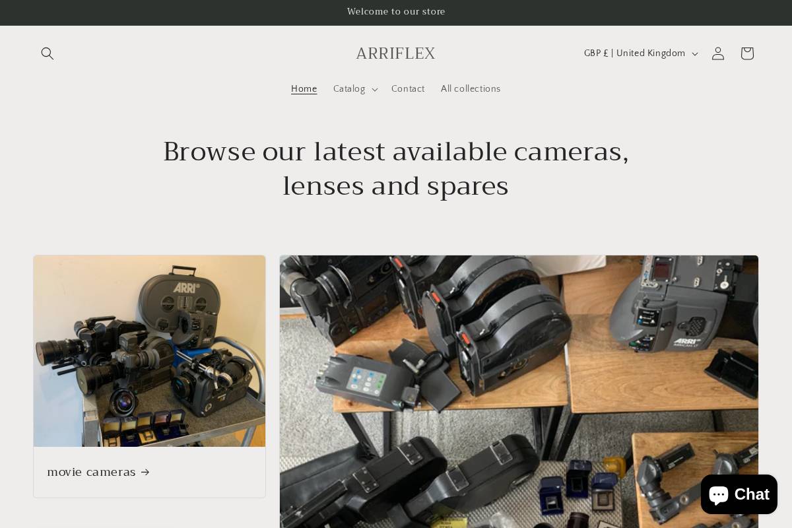Viewport: 792px width, 528px height.
Task: Expand the Catalog menu chevron
Action: 374,89
